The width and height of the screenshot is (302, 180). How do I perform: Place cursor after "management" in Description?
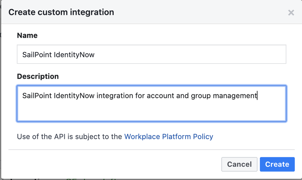pos(257,96)
